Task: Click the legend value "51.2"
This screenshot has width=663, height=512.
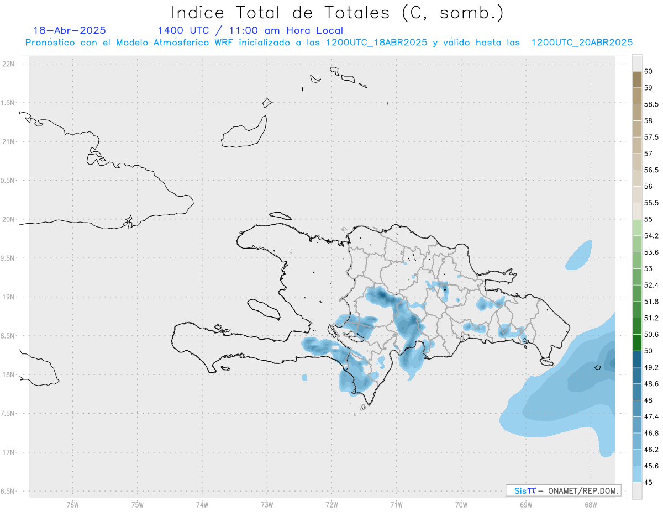Action: [x=651, y=318]
